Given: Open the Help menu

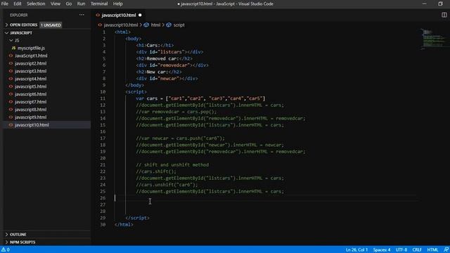Looking at the screenshot, I should (x=117, y=4).
